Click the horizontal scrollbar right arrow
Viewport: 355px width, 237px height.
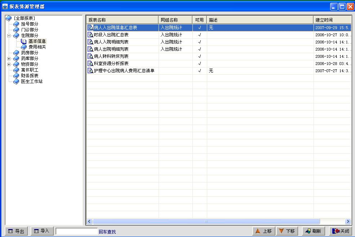(348, 222)
